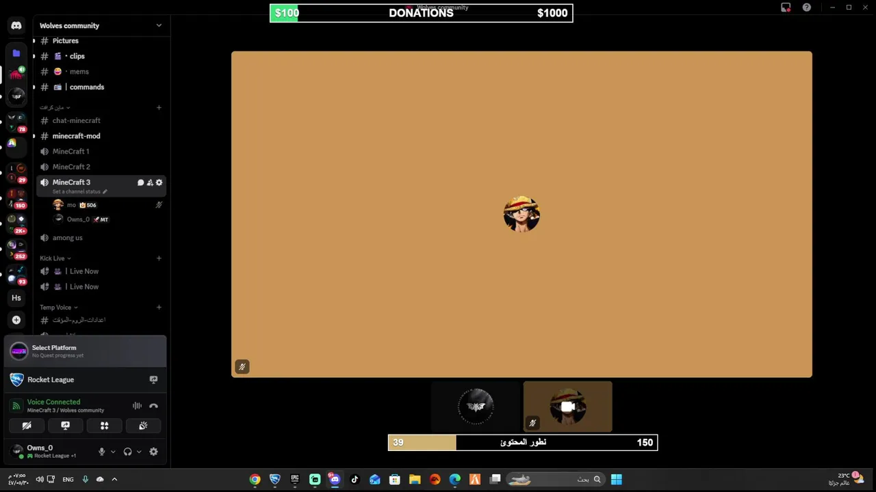Open the chat-minecraft channel

click(101, 121)
